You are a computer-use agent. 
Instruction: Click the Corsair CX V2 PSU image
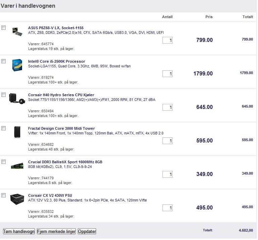coord(17,199)
